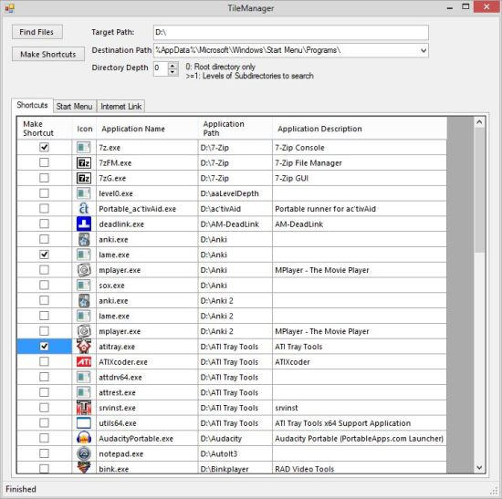Image resolution: width=502 pixels, height=499 pixels.
Task: Click the attdrv64.exe icon
Action: (x=84, y=377)
